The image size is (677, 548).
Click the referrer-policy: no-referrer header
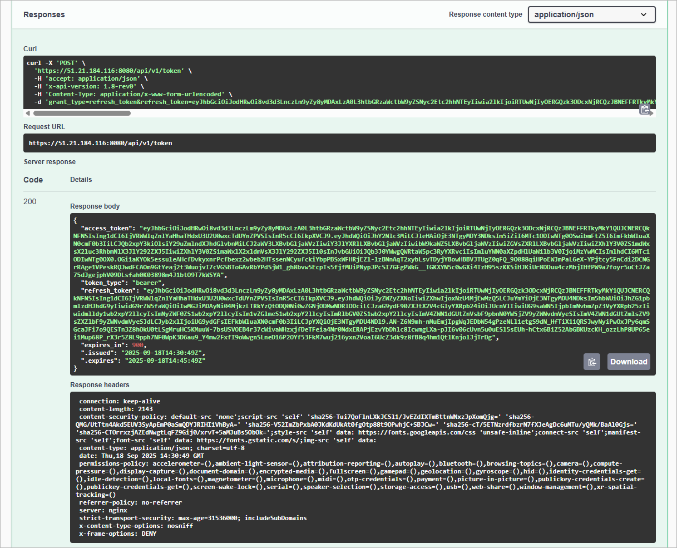[x=130, y=502]
